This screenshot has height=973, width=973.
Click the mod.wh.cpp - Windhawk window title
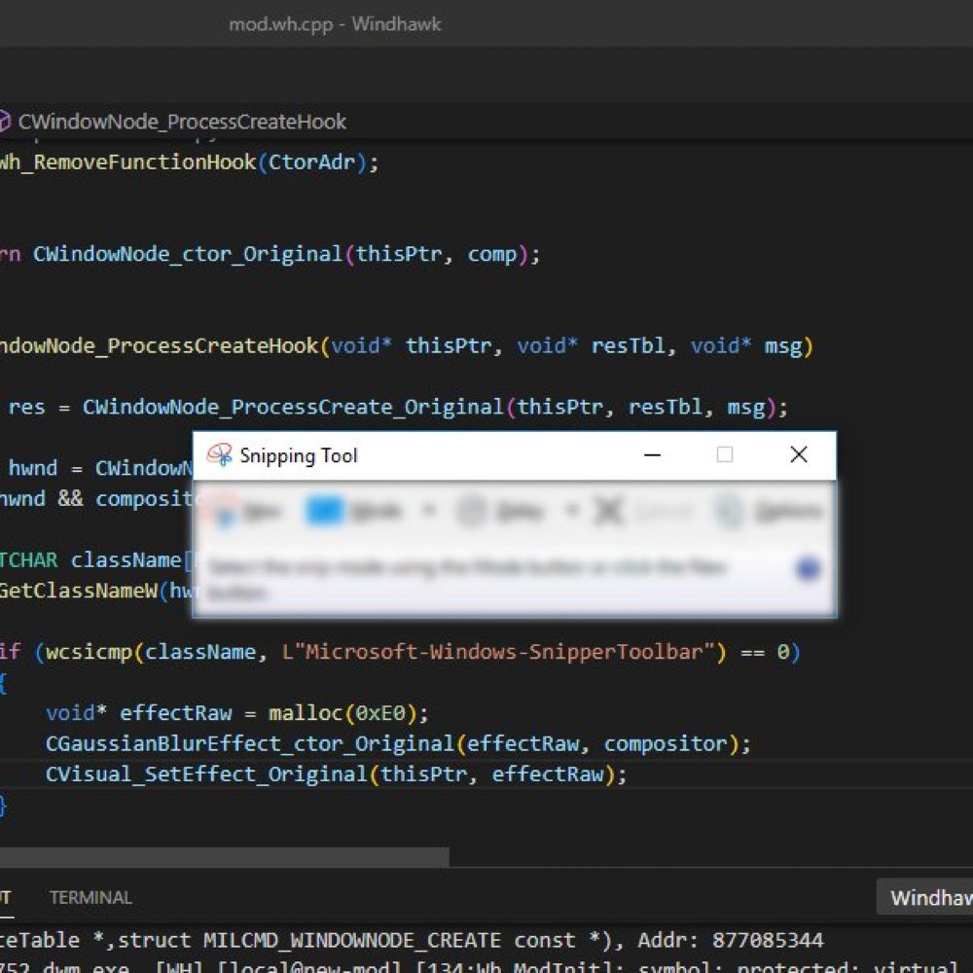tap(335, 24)
